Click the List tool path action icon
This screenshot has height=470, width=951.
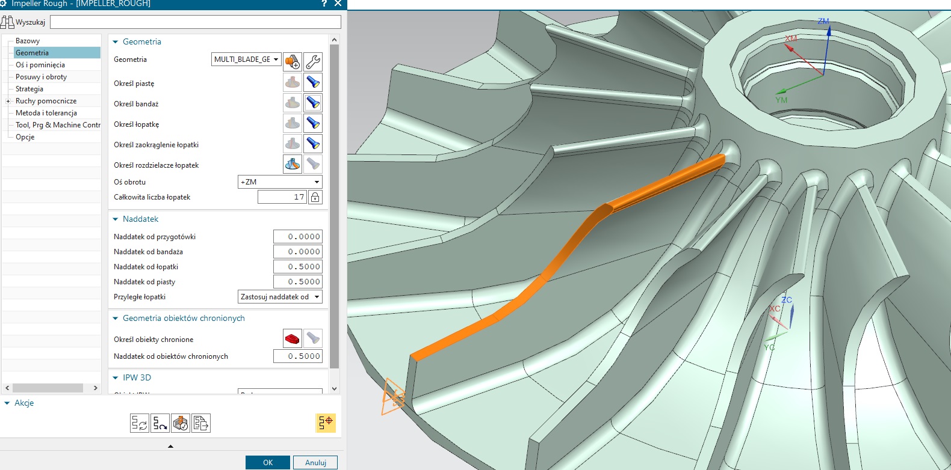pyautogui.click(x=201, y=423)
